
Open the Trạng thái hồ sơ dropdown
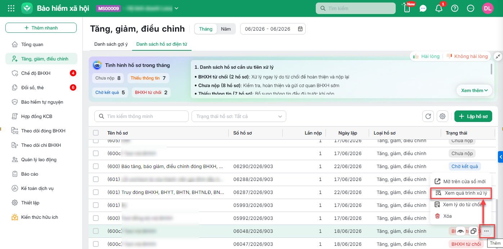(239, 116)
